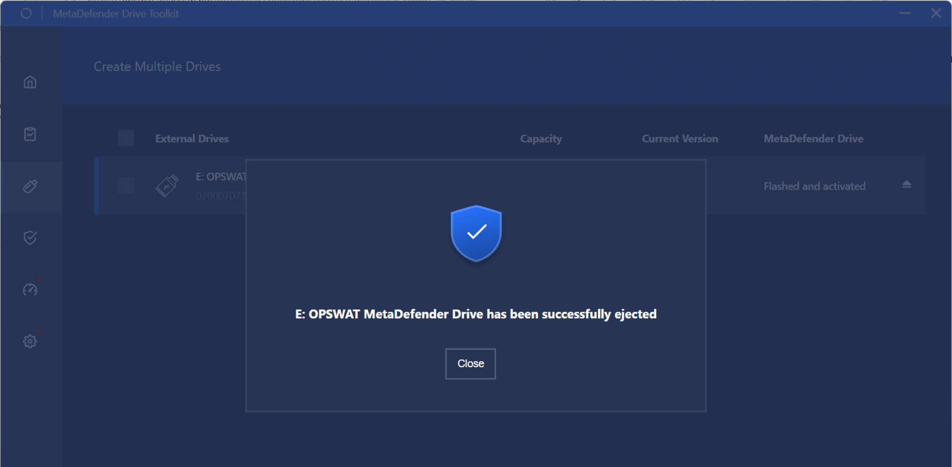Sort by the Capacity column header
The height and width of the screenshot is (467, 952).
[x=541, y=138]
